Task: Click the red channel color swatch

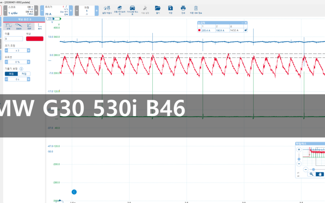Action: [x=35, y=39]
